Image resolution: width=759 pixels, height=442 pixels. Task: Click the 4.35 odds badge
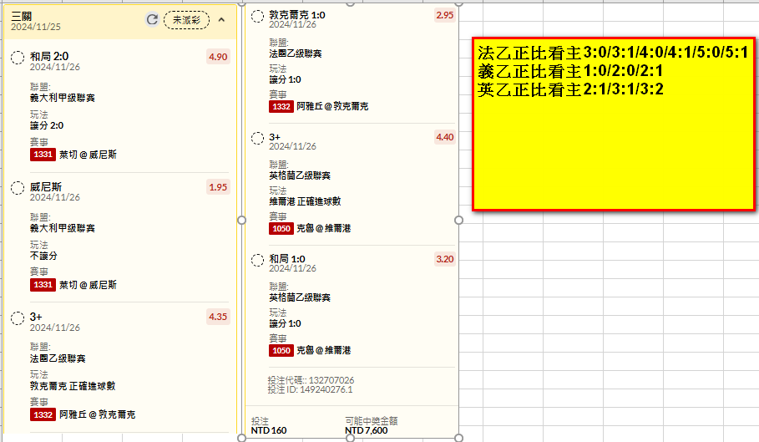[218, 317]
